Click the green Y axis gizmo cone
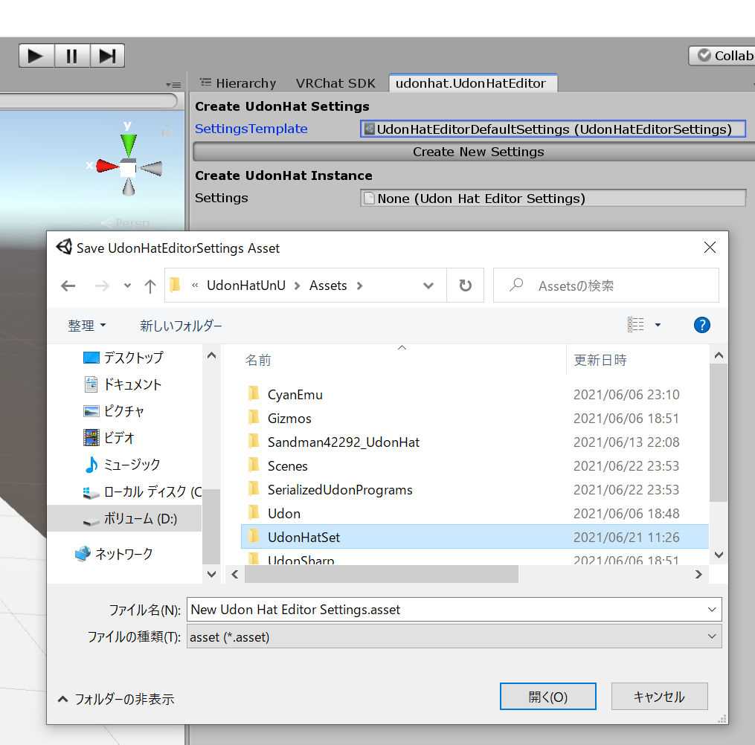Viewport: 755px width, 745px height. coord(129,144)
